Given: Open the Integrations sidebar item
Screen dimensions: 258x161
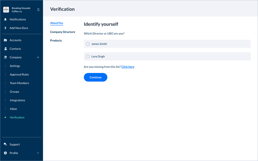Looking at the screenshot, I should tap(17, 100).
